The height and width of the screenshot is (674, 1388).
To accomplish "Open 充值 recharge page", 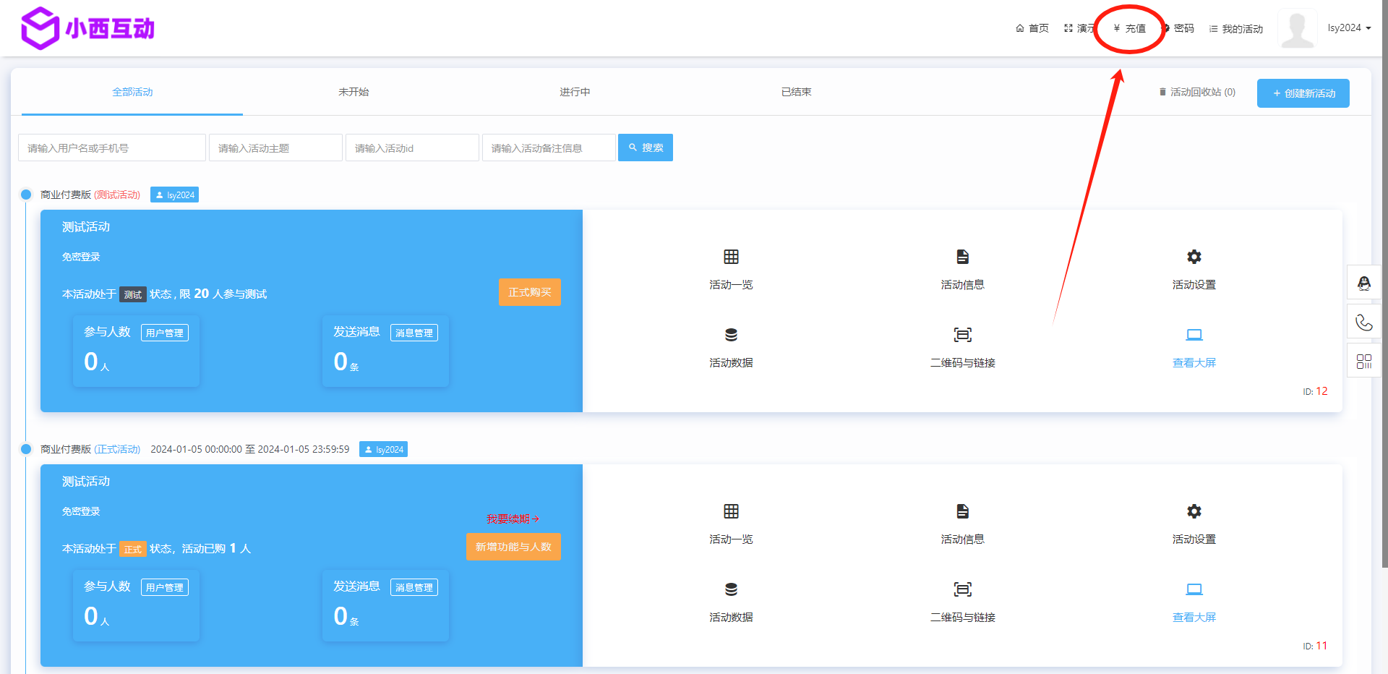I will pyautogui.click(x=1129, y=28).
